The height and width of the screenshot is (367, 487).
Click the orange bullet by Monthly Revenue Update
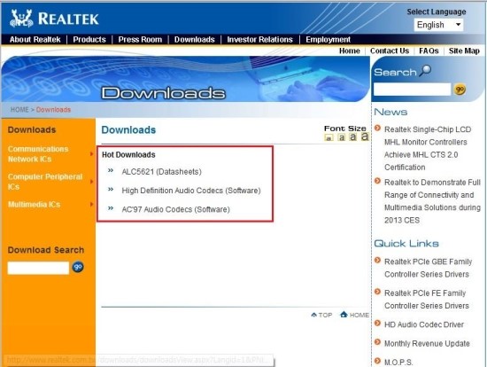tap(377, 342)
